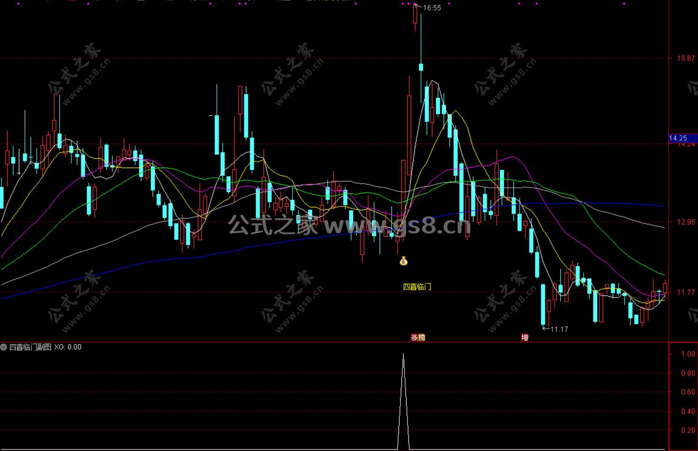Image resolution: width=698 pixels, height=451 pixels.
Task: Click the 15.67 price axis label
Action: pos(685,59)
